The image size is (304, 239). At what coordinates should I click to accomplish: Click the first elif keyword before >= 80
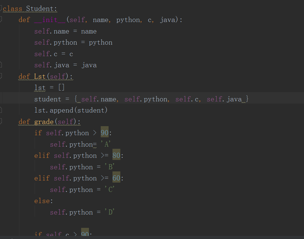pyautogui.click(x=42, y=156)
